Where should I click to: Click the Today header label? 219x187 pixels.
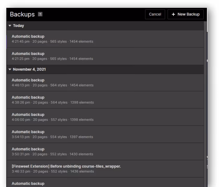(x=19, y=26)
